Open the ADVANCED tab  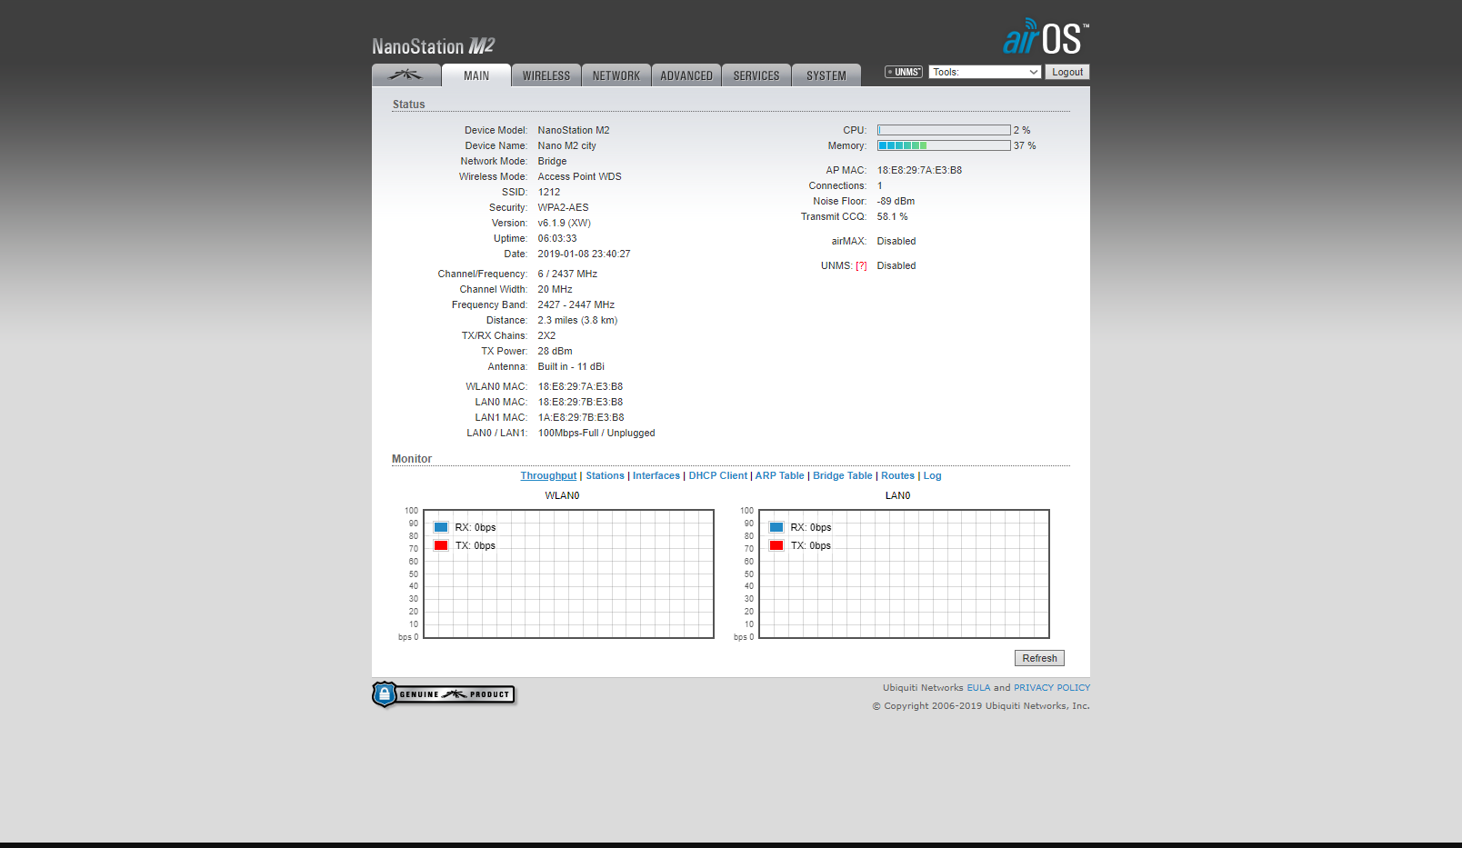pos(686,75)
